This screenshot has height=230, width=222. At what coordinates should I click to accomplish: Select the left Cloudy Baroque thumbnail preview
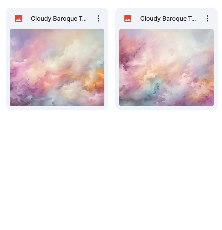(57, 67)
